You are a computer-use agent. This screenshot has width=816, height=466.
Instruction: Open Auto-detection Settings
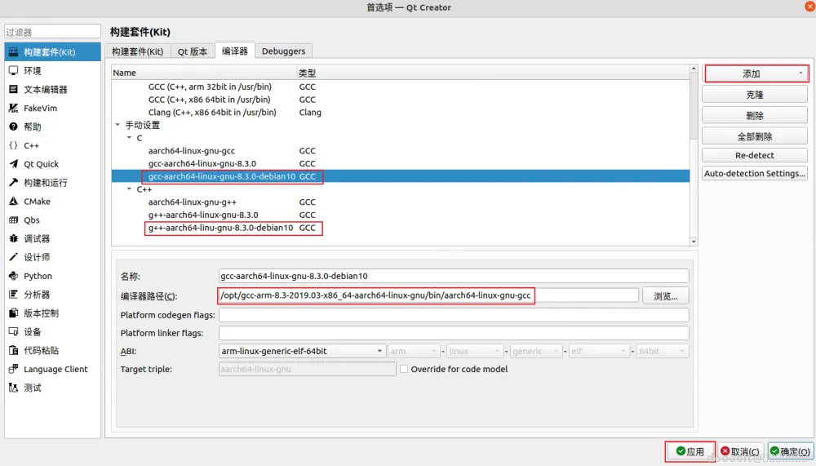[755, 173]
